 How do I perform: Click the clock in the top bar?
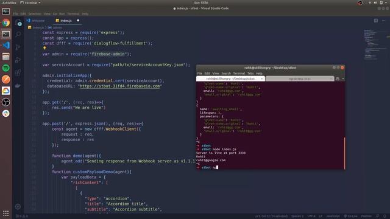tap(201, 2)
